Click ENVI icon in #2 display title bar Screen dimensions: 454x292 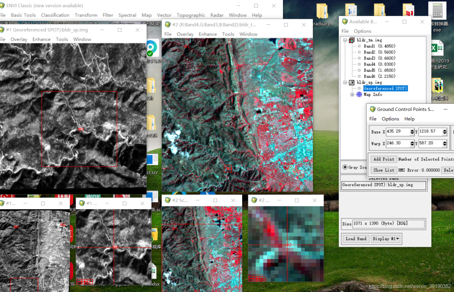[x=167, y=25]
